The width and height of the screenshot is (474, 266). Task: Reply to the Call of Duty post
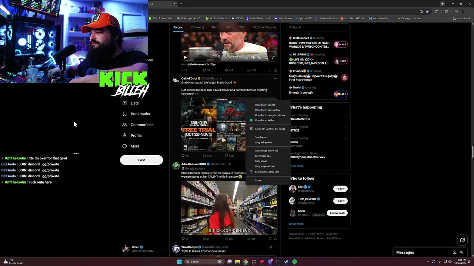point(185,156)
